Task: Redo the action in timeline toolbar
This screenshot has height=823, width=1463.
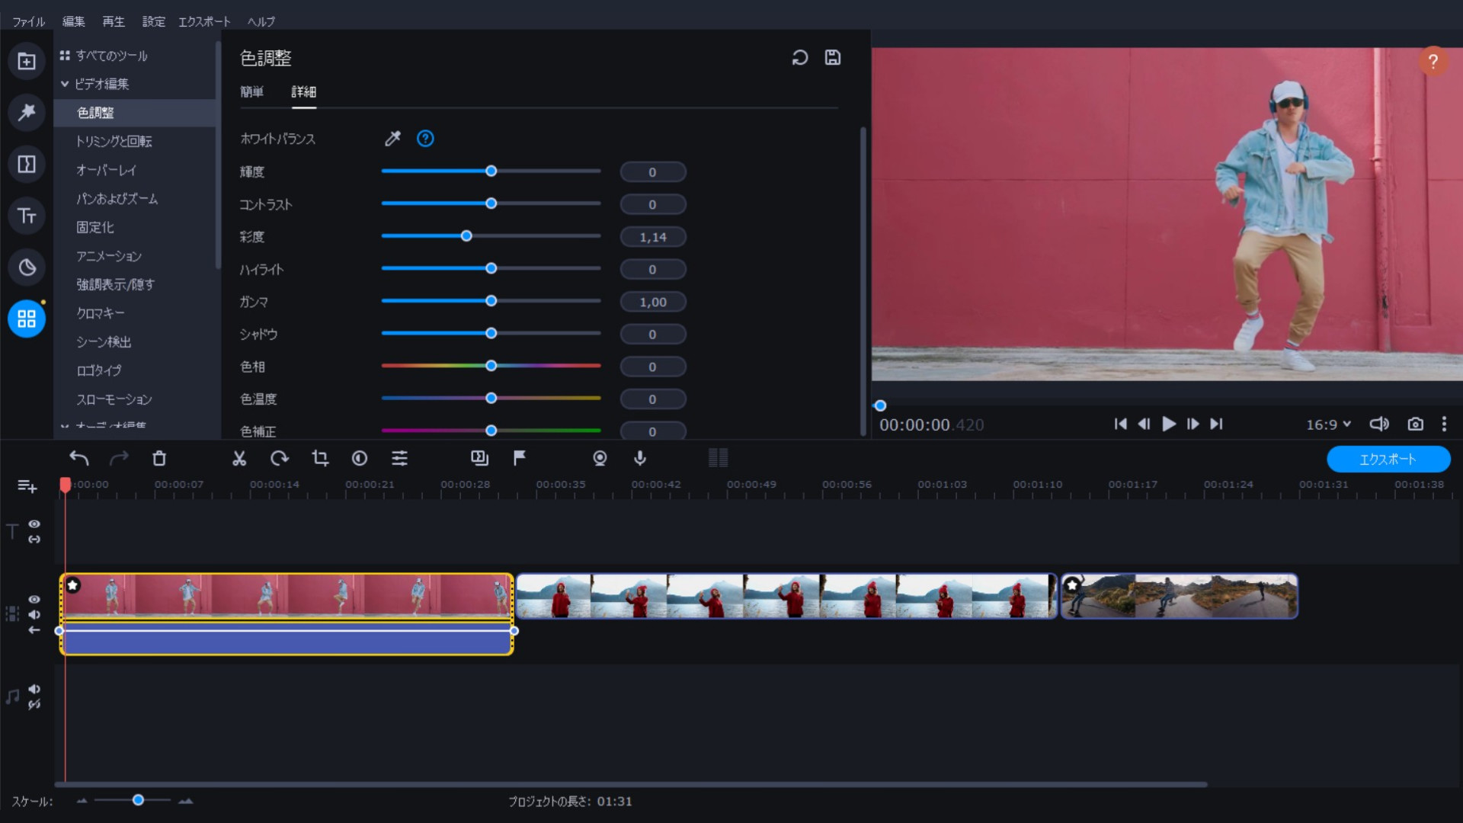Action: click(x=120, y=458)
